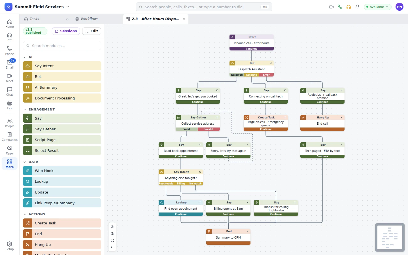This screenshot has height=255, width=408.
Task: Select the Select Result module
Action: coord(62,150)
